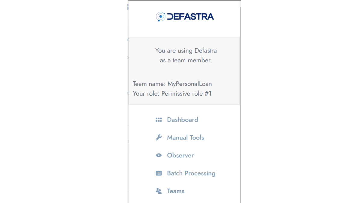Click the team name MyPersonalLoan text
This screenshot has width=361, height=203.
coord(190,84)
